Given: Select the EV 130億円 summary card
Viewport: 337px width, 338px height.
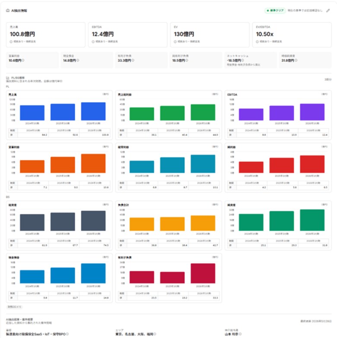Looking at the screenshot, I should [x=210, y=35].
